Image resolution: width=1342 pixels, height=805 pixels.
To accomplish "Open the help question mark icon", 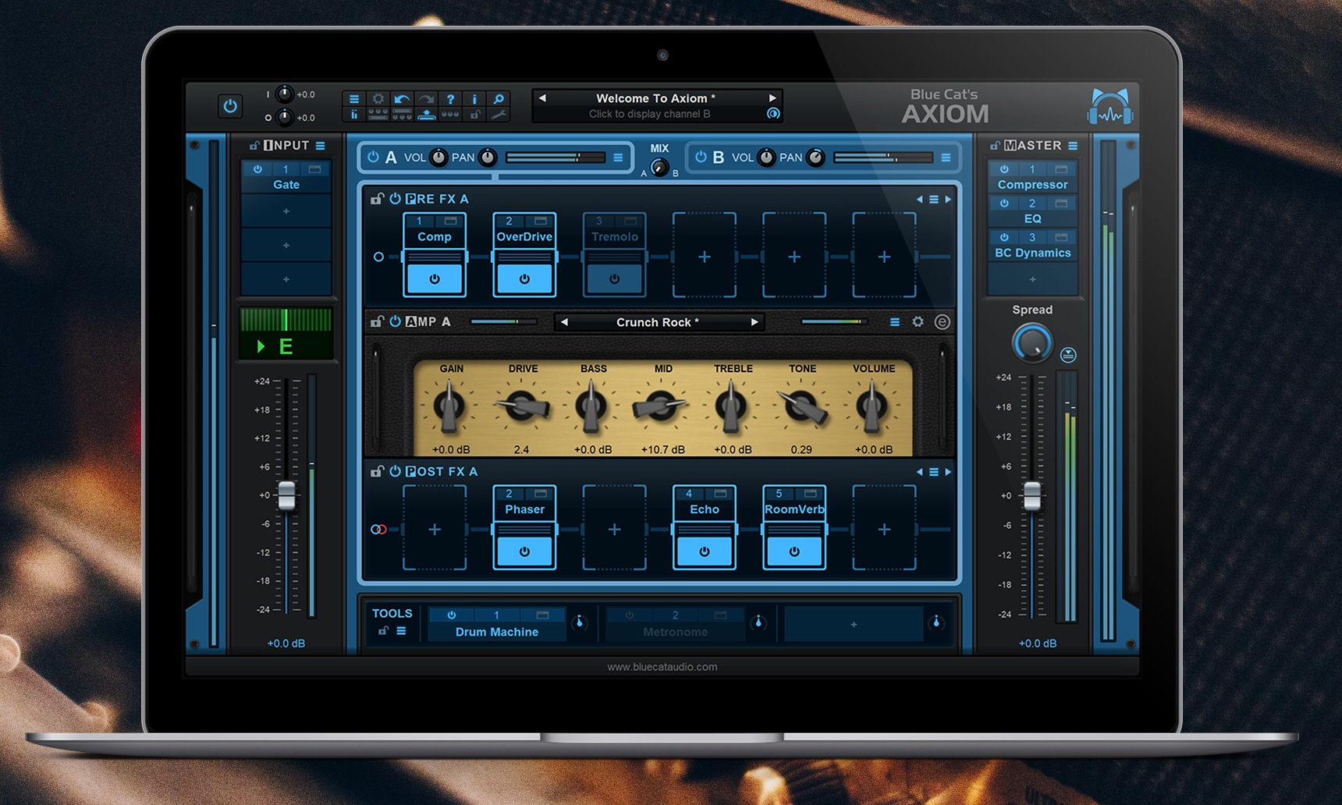I will (452, 99).
